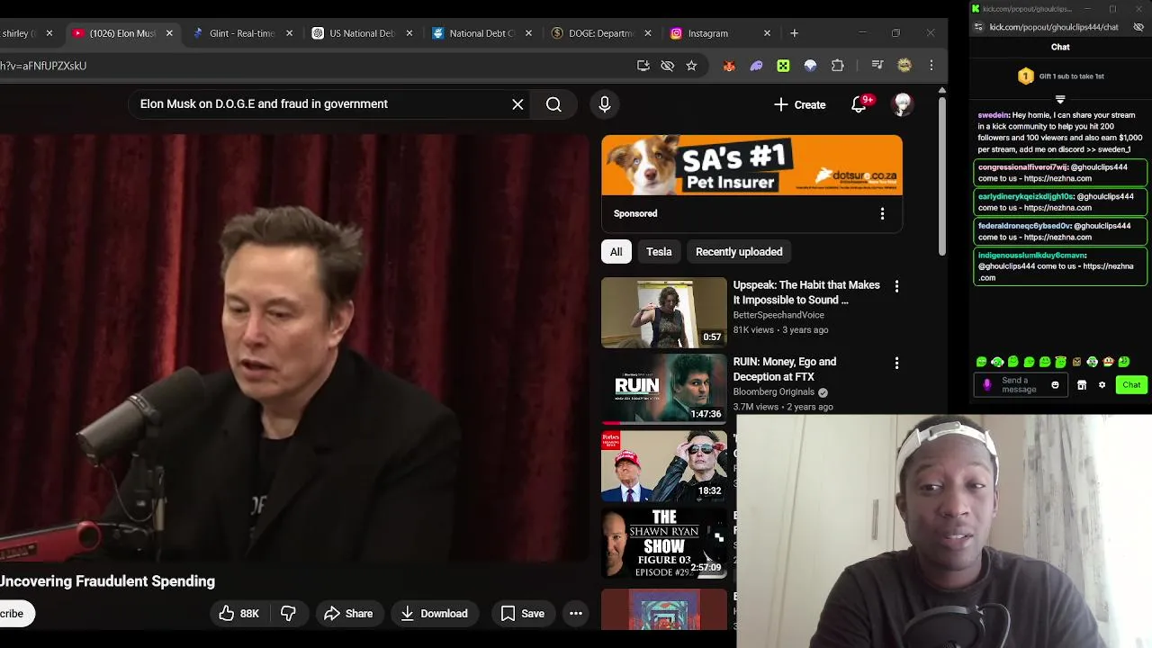1152x648 pixels.
Task: Select the Tesla filter chip
Action: [x=659, y=252]
